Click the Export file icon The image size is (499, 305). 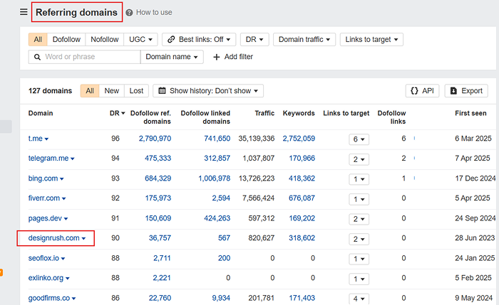453,91
